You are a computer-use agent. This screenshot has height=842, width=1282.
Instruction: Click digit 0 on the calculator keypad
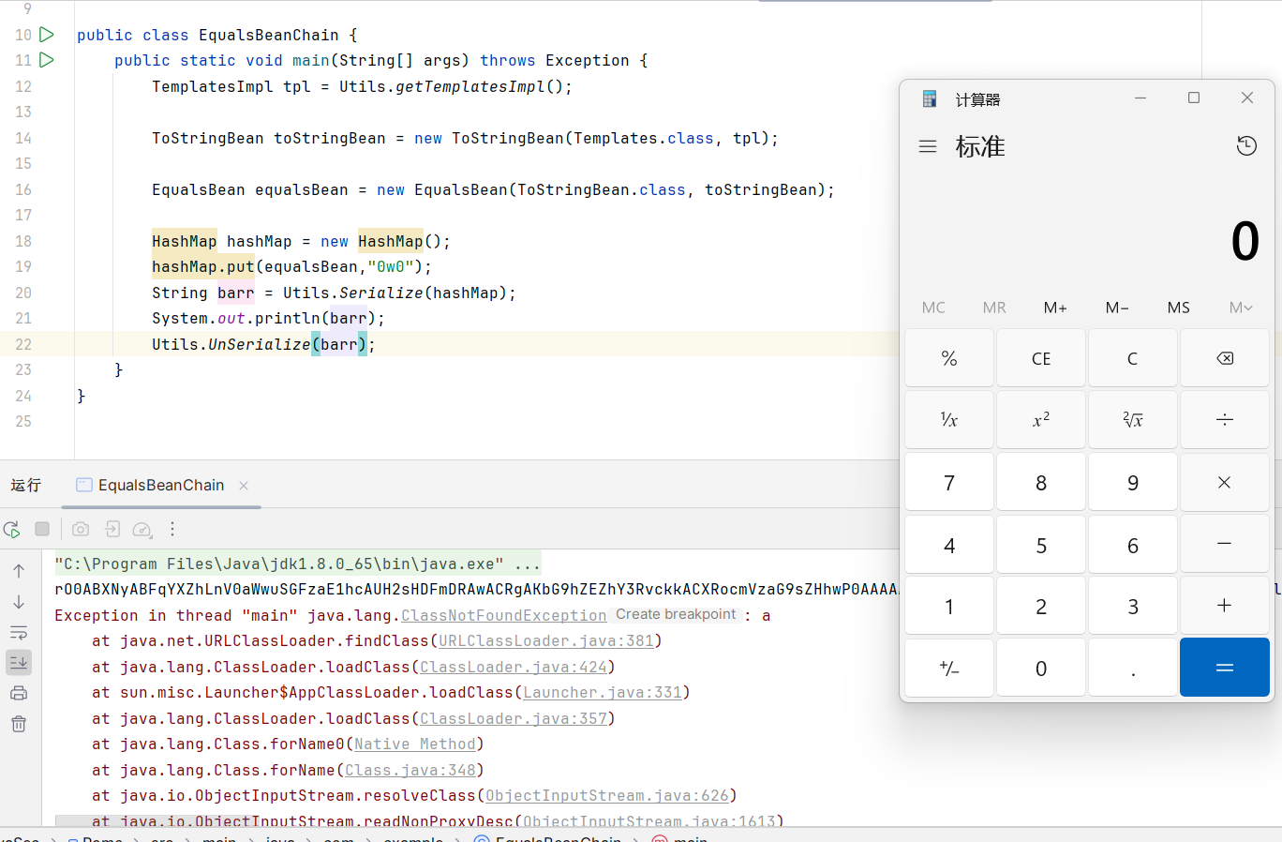pos(1041,668)
